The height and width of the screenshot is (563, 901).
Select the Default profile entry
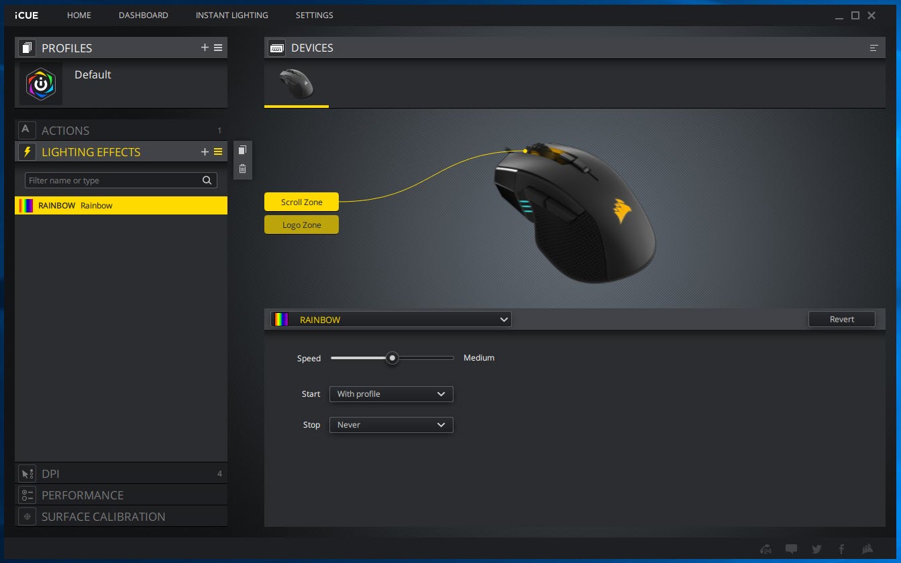[121, 84]
